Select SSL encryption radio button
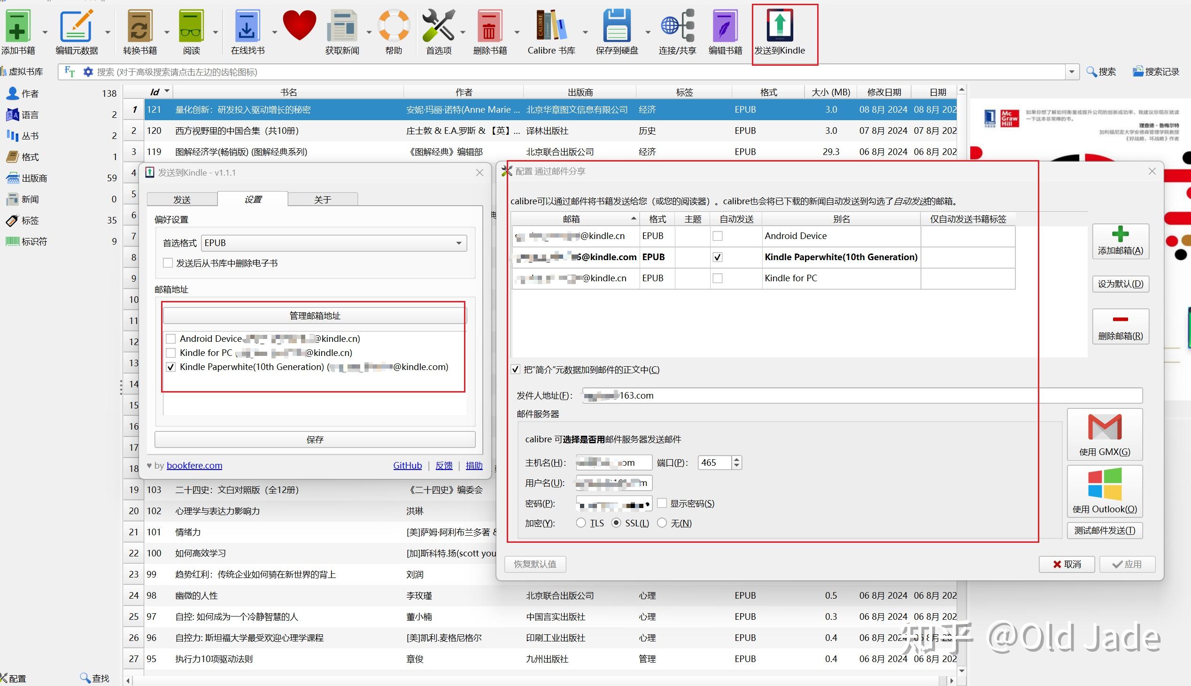 tap(616, 523)
